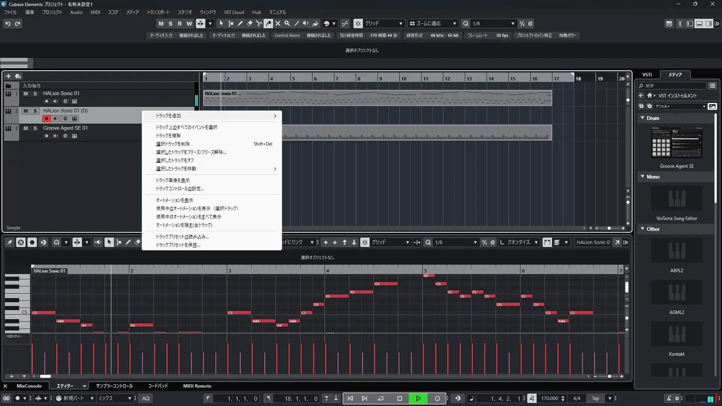Screen dimensions: 722x406
Task: Toggle record enable on HALion Sonic 01 (D)
Action: 46,119
